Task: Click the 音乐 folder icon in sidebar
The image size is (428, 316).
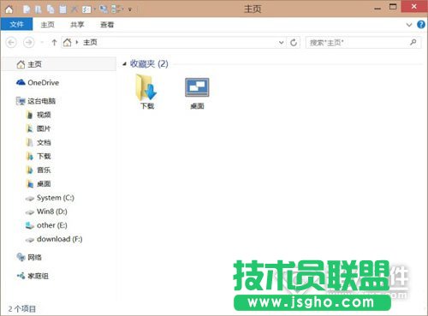Action: [30, 170]
